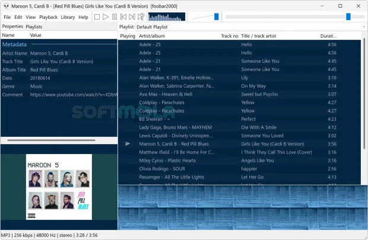Sort by Title / track artist header
The image size is (368, 240).
[x=280, y=36]
